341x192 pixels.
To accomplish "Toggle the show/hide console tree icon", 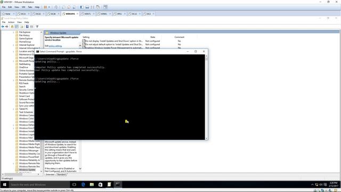I will [17, 27].
